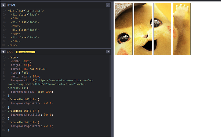Open the CSS panel settings gear
Viewport: 221px width, 137px height.
point(3,52)
